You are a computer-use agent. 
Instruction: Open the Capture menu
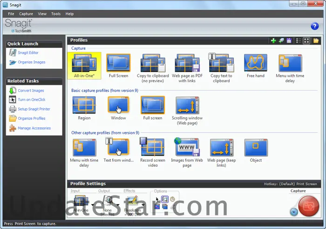click(x=26, y=13)
